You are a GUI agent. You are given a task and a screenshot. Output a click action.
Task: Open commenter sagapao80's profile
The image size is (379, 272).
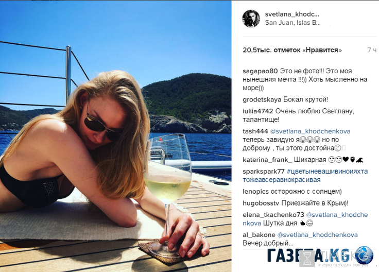point(260,71)
